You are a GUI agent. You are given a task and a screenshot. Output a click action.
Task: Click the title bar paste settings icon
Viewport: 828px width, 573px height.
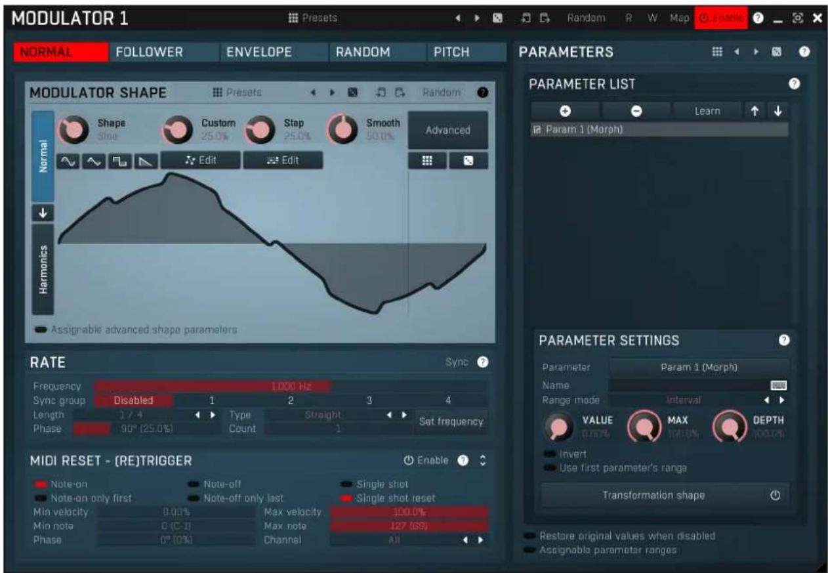545,18
